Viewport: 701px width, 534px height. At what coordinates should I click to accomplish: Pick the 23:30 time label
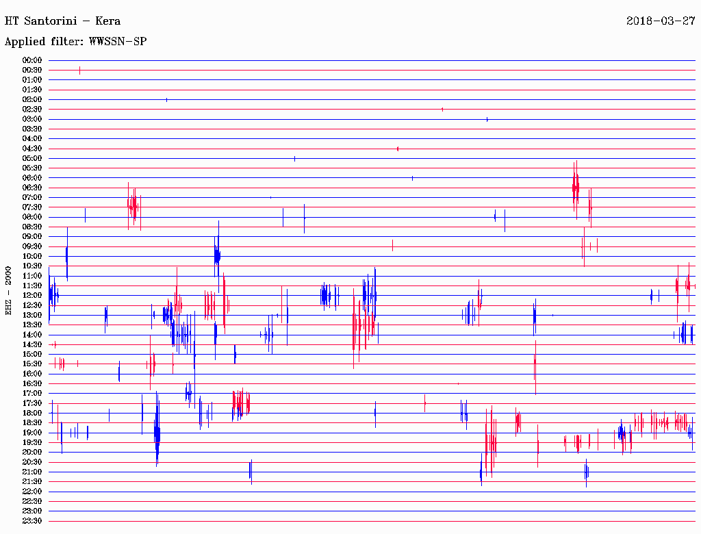(32, 521)
